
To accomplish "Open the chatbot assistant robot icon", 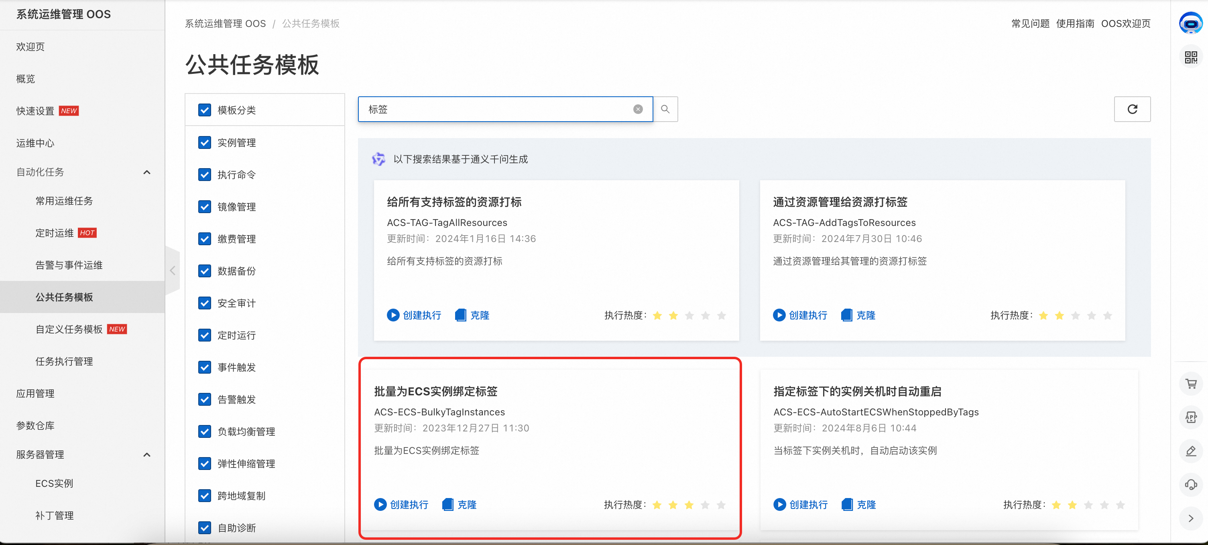I will 1191,23.
